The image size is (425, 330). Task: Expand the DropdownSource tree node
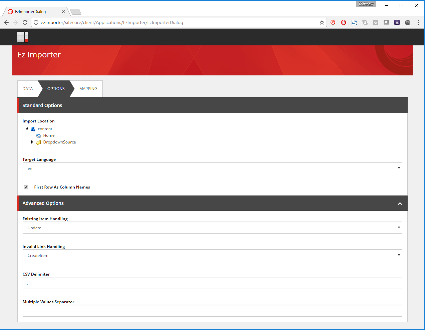click(x=32, y=142)
